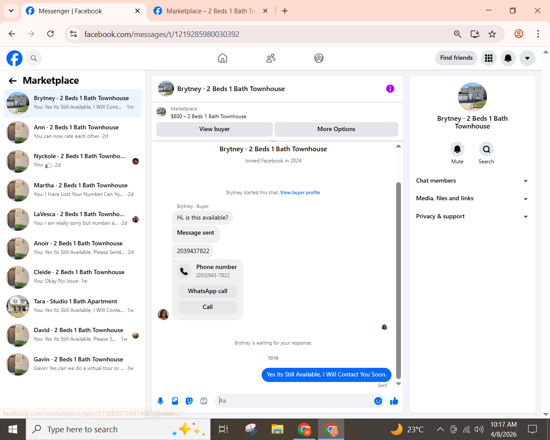
Task: Go back with the Marketplace back arrow
Action: (12, 81)
